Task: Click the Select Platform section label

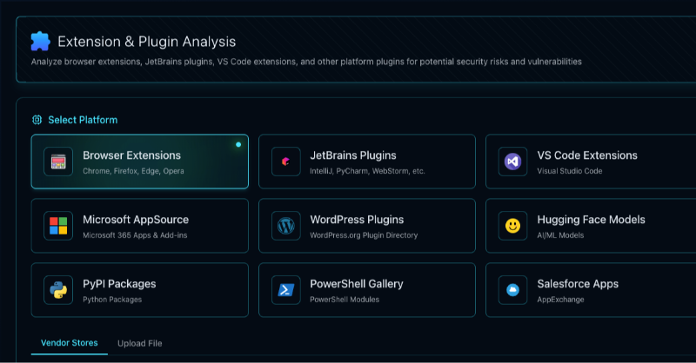Action: tap(83, 120)
